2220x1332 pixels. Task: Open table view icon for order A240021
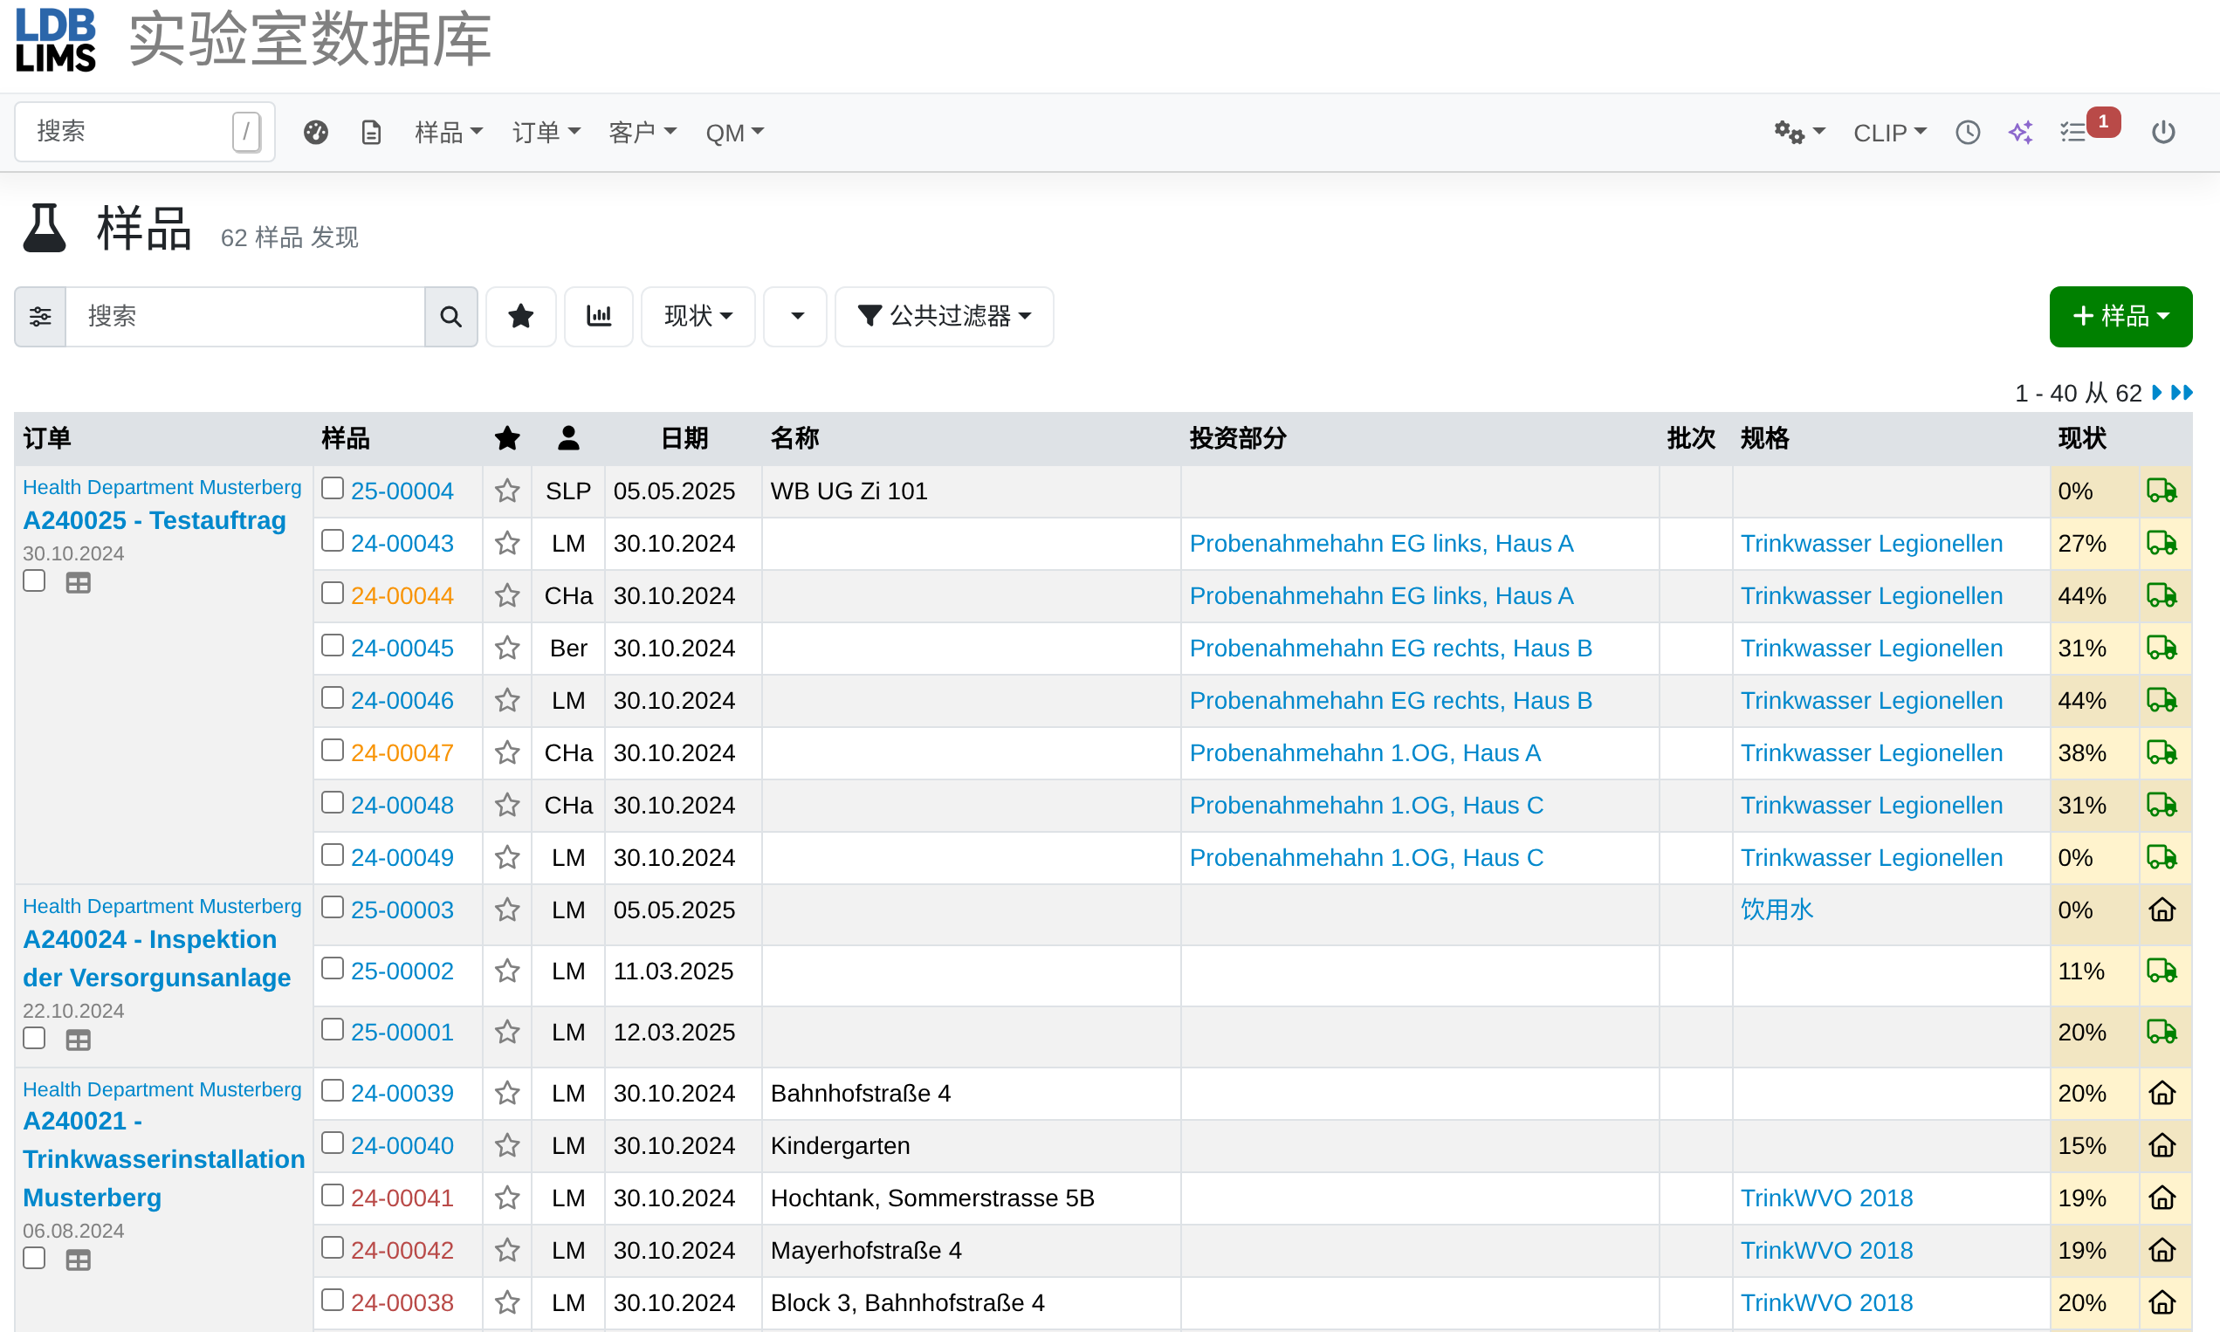tap(78, 1260)
